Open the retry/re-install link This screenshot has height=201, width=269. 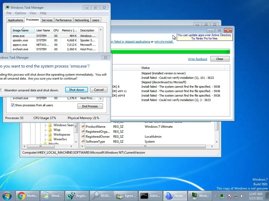[164, 42]
